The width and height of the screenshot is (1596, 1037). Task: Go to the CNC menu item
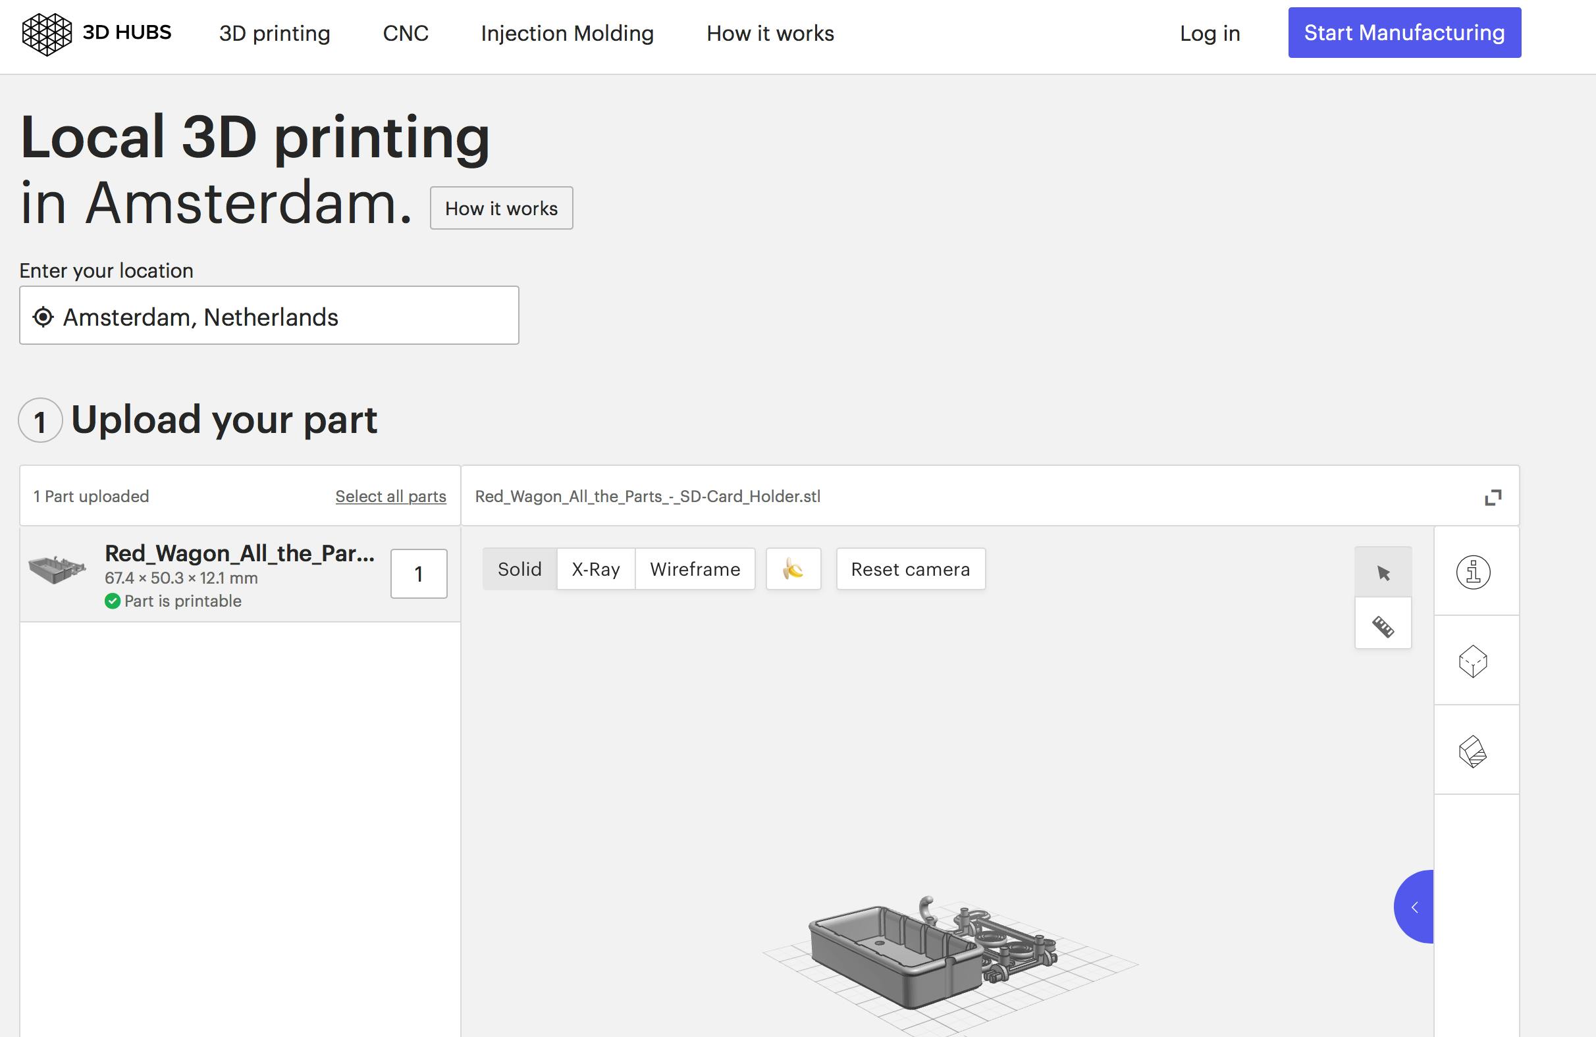point(405,33)
